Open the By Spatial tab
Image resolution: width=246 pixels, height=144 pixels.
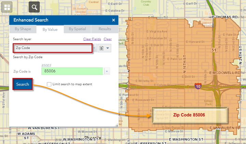coord(77,29)
